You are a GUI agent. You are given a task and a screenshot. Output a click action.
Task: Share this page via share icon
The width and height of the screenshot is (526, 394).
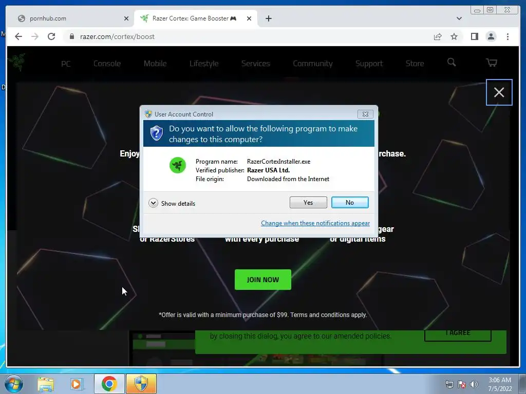coord(438,36)
